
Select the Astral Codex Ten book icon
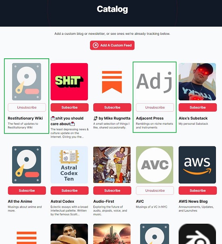click(x=69, y=165)
